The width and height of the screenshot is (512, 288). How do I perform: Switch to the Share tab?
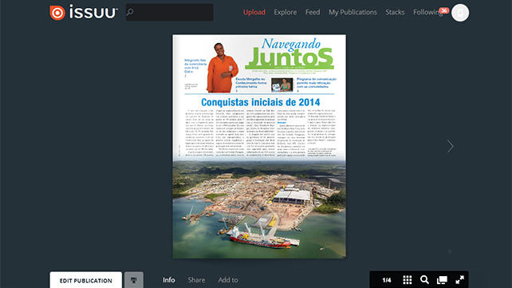click(196, 280)
